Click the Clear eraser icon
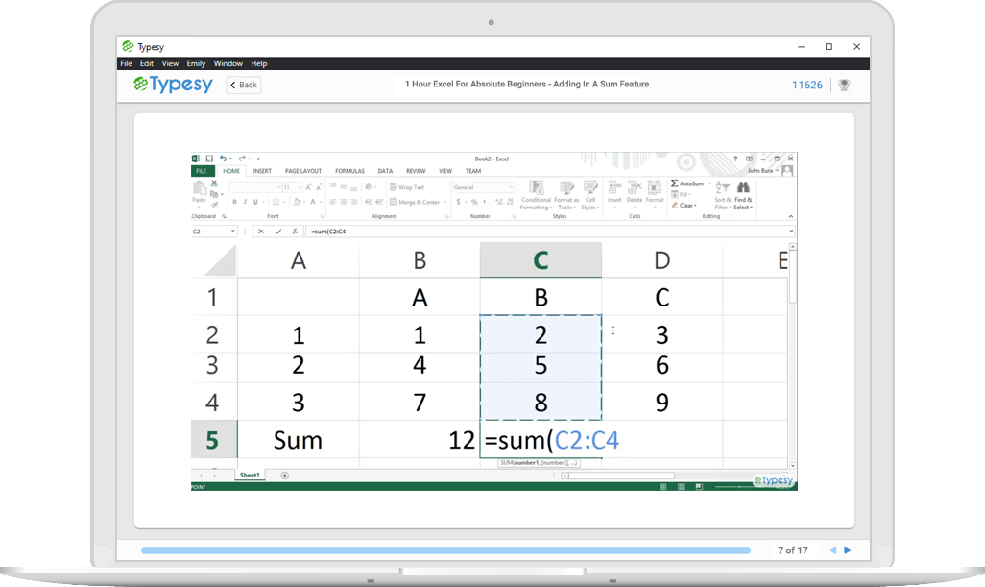Image resolution: width=985 pixels, height=587 pixels. pos(675,205)
